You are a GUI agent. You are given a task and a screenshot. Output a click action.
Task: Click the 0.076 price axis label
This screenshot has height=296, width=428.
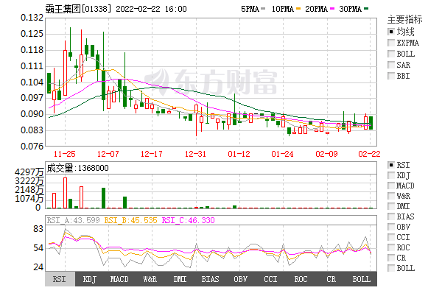[32, 147]
